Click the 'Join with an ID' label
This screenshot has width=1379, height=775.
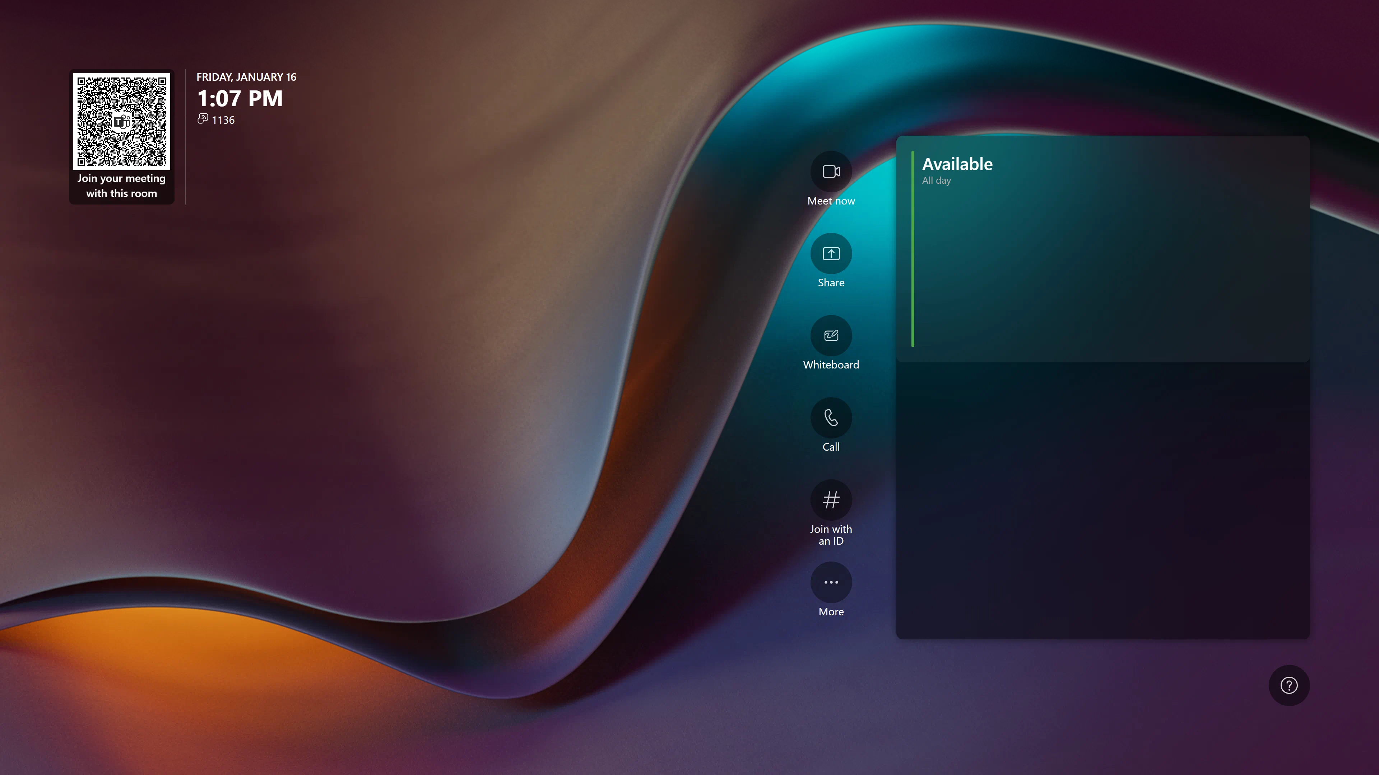pyautogui.click(x=831, y=535)
